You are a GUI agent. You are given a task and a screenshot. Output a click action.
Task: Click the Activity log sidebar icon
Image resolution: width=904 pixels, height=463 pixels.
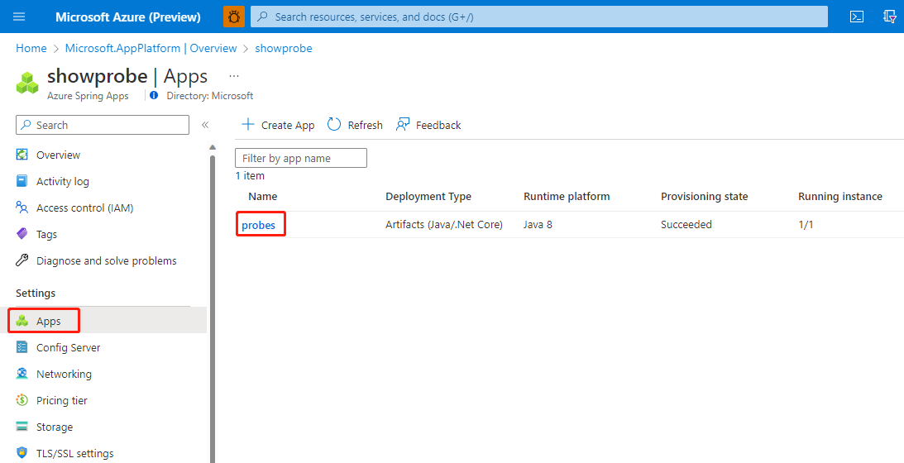pos(22,181)
